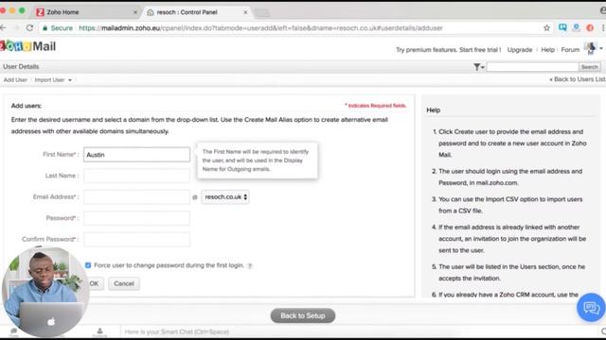Click the browser address bar URL
606x340 pixels.
point(261,28)
